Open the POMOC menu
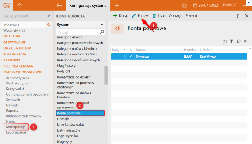The image size is (252, 144). [x=230, y=5]
